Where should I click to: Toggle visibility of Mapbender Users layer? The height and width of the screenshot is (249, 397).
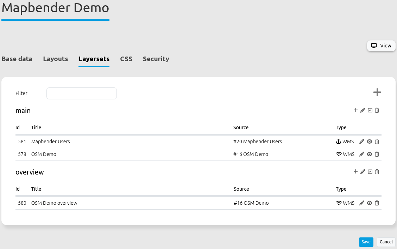click(x=370, y=142)
